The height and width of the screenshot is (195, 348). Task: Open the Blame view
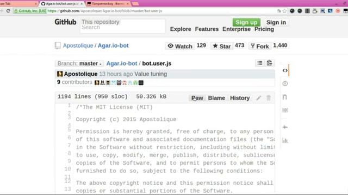pyautogui.click(x=216, y=98)
